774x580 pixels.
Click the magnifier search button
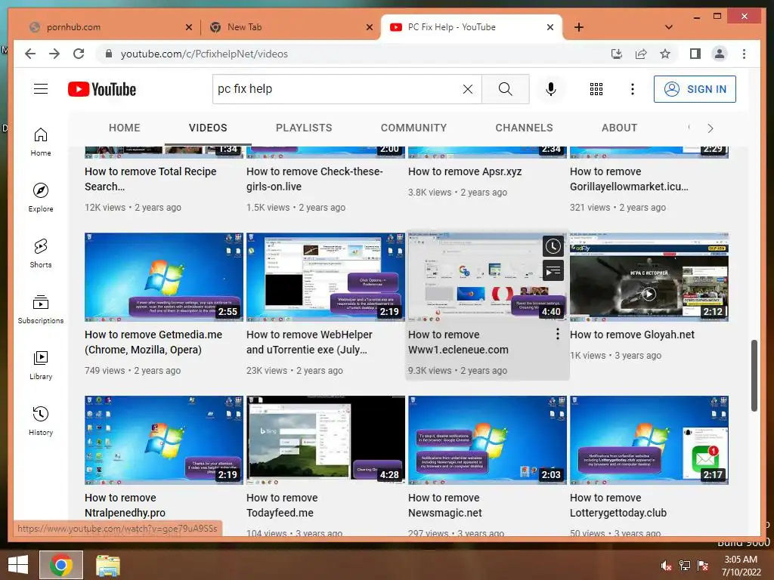pos(506,89)
